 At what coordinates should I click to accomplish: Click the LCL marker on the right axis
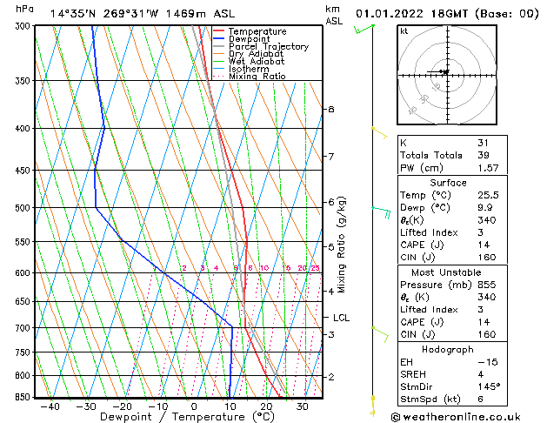click(341, 318)
